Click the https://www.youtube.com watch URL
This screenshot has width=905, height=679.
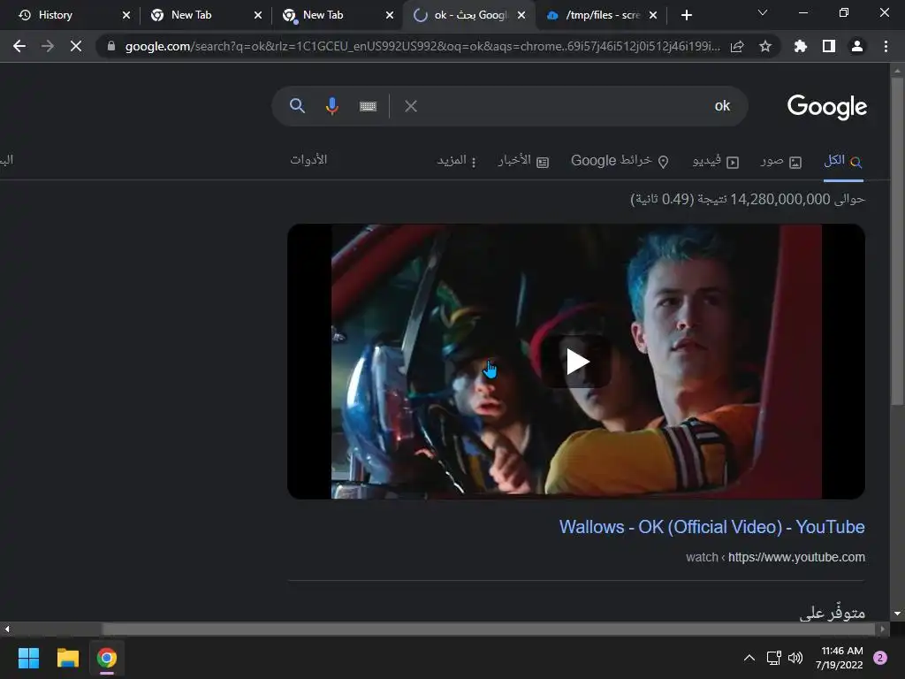pos(775,557)
